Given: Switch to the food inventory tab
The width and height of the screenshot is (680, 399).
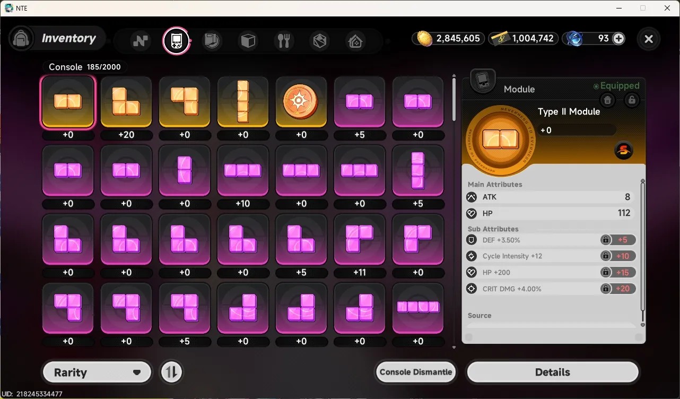Looking at the screenshot, I should coord(284,41).
